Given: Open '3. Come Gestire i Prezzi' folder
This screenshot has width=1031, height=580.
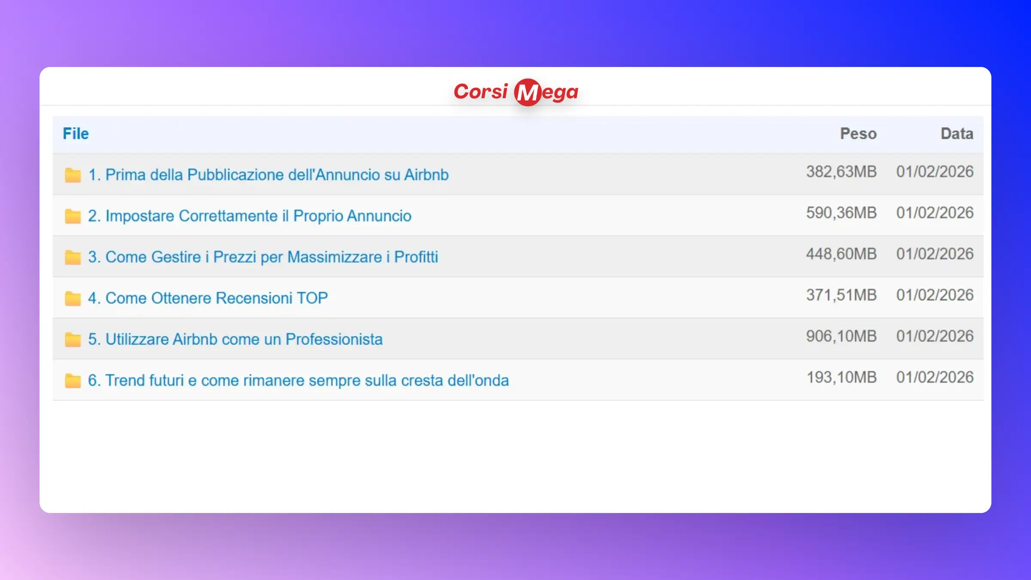Looking at the screenshot, I should pos(263,257).
